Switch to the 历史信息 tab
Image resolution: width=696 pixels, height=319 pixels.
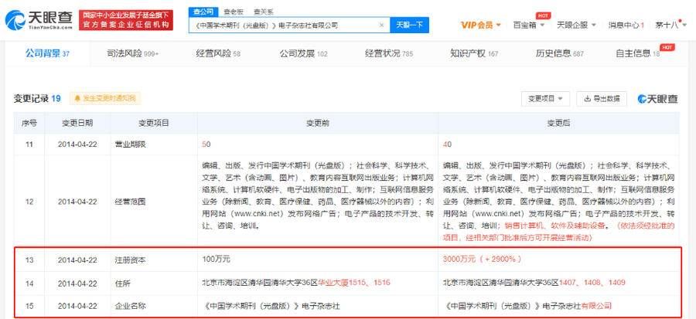coord(559,54)
